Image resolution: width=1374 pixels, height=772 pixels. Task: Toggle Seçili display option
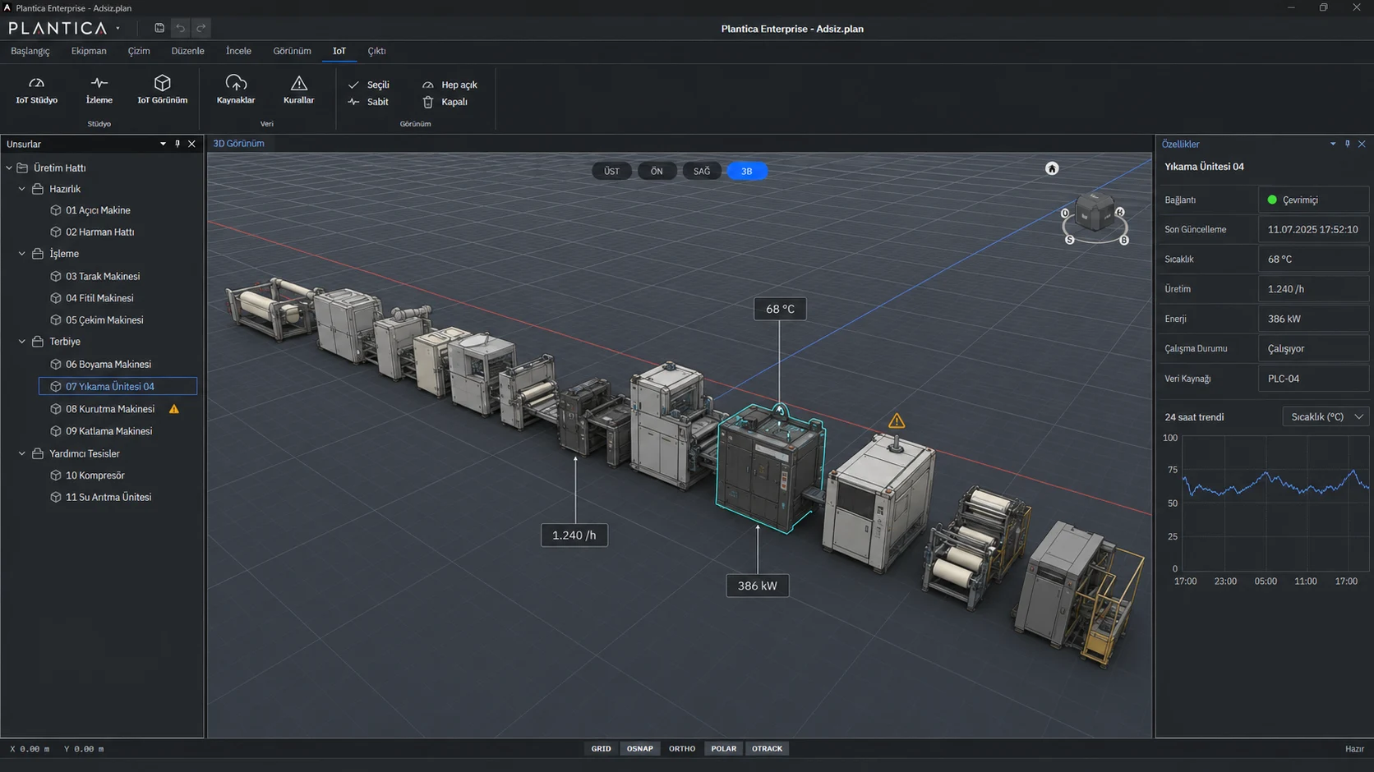369,85
